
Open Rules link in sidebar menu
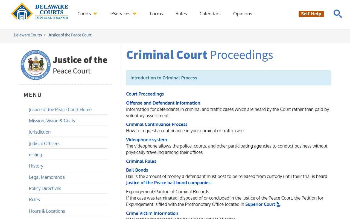(x=34, y=200)
